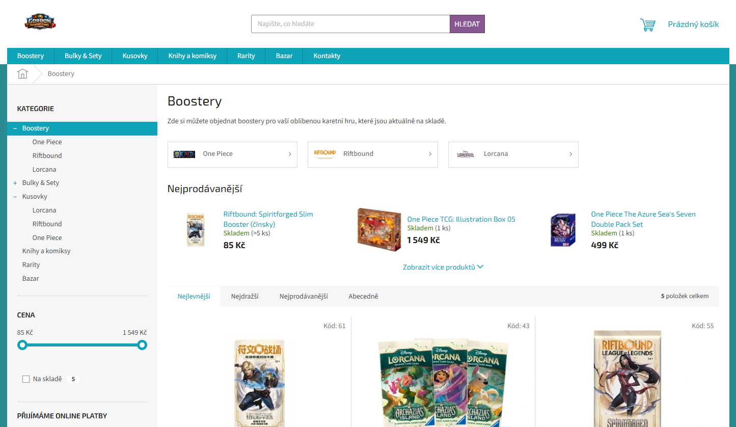Enable the Na skladě checkbox filter

tap(26, 379)
